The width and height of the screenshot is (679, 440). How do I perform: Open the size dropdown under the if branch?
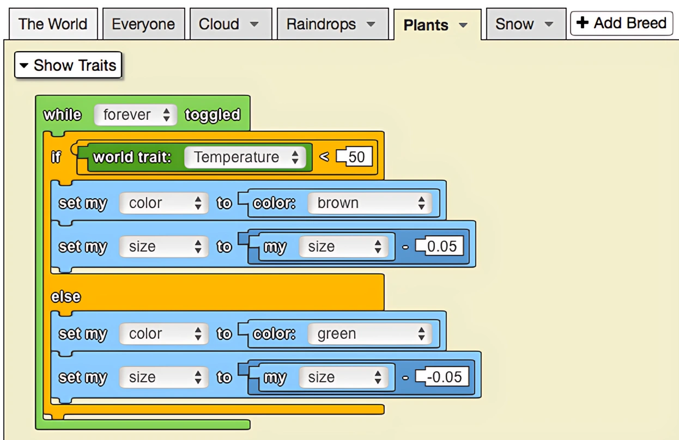point(163,246)
